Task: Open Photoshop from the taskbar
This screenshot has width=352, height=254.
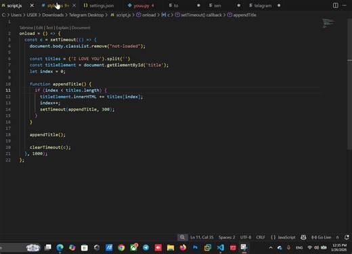Action: coord(196,248)
